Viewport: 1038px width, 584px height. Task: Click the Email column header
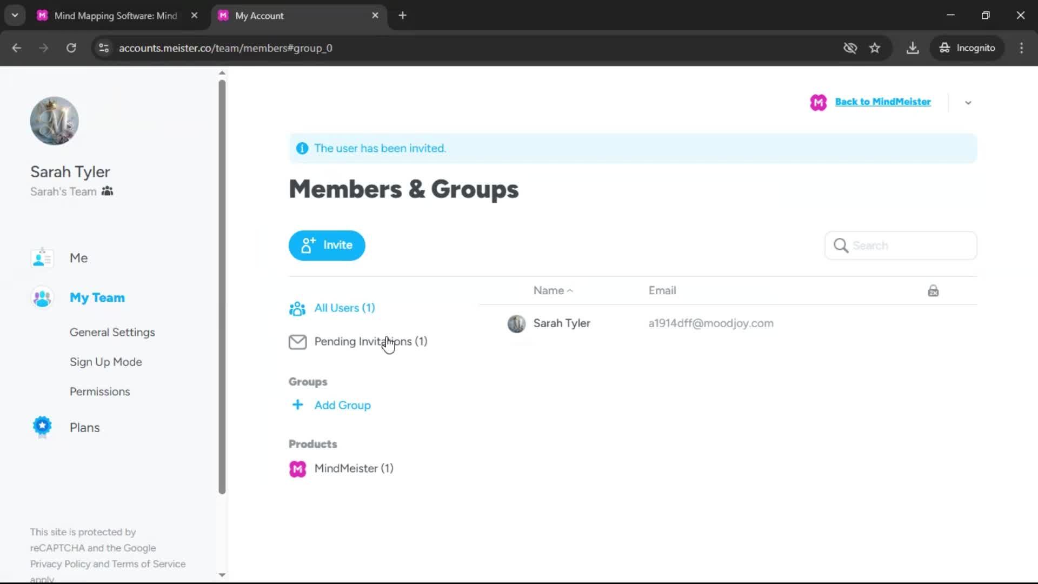point(662,290)
